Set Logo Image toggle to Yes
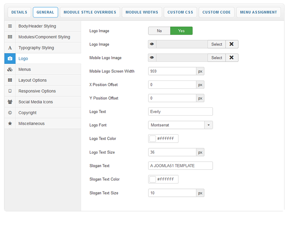The image size is (288, 242). [181, 31]
